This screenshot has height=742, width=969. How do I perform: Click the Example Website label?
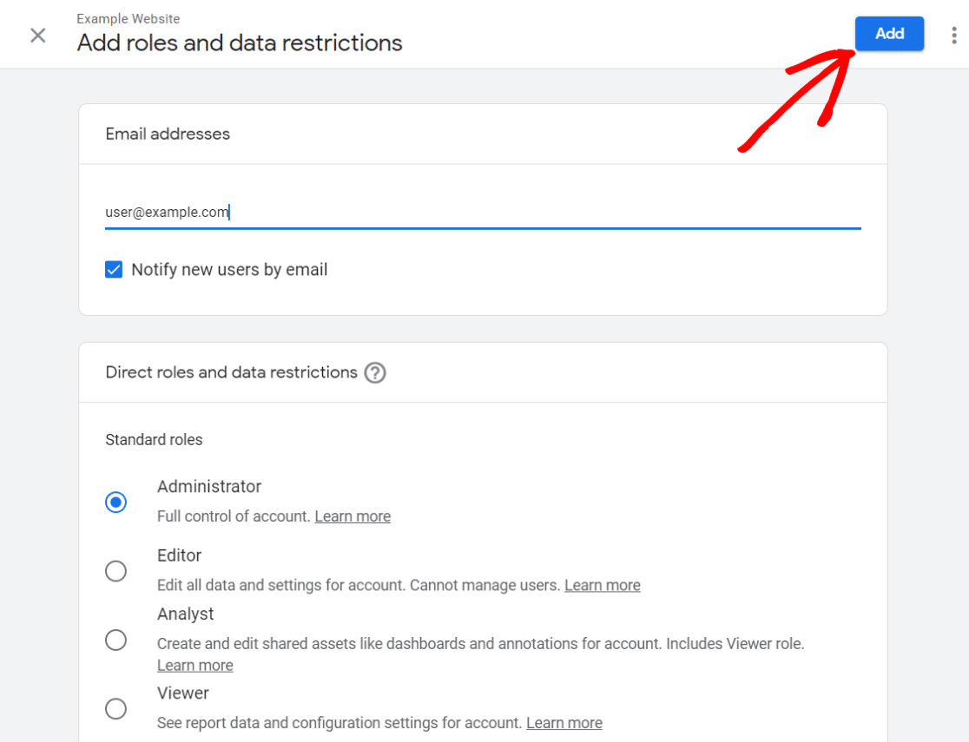coord(128,18)
